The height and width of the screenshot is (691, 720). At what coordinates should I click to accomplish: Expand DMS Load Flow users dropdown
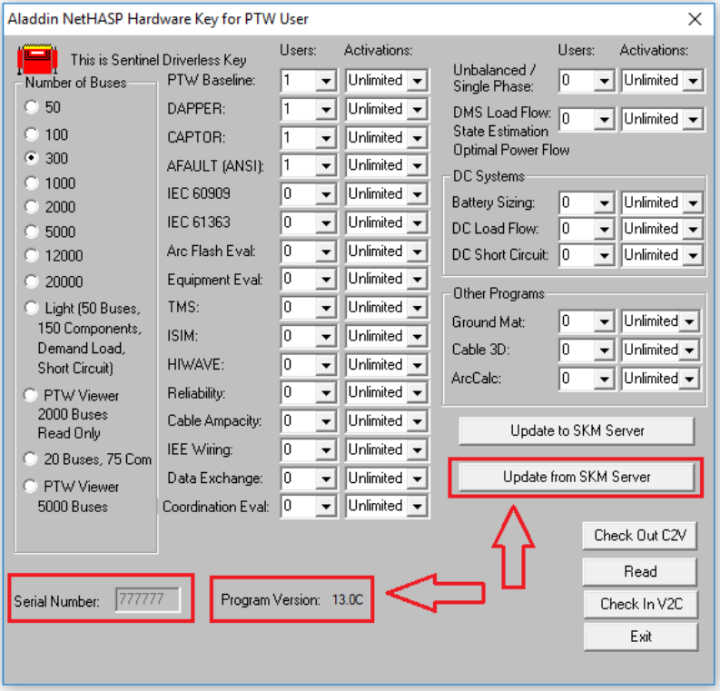tap(604, 119)
